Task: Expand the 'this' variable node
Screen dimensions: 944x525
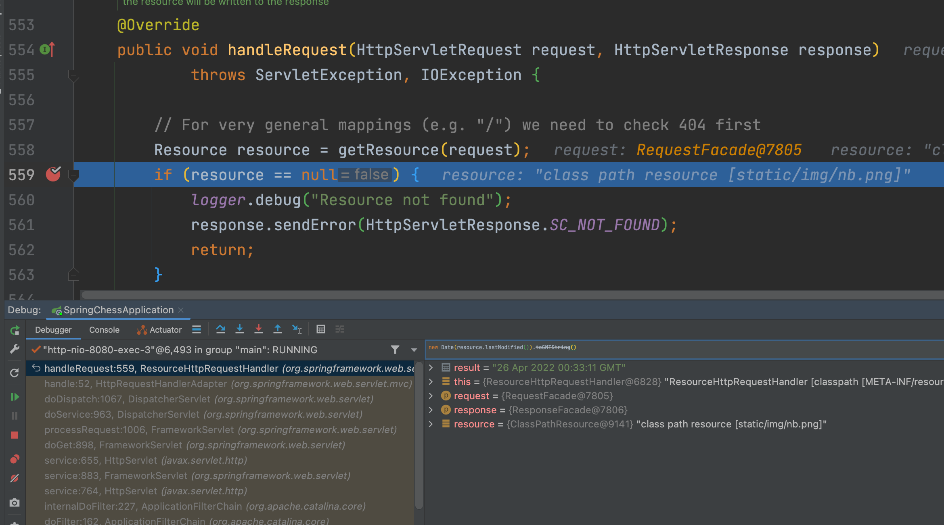Action: 431,382
